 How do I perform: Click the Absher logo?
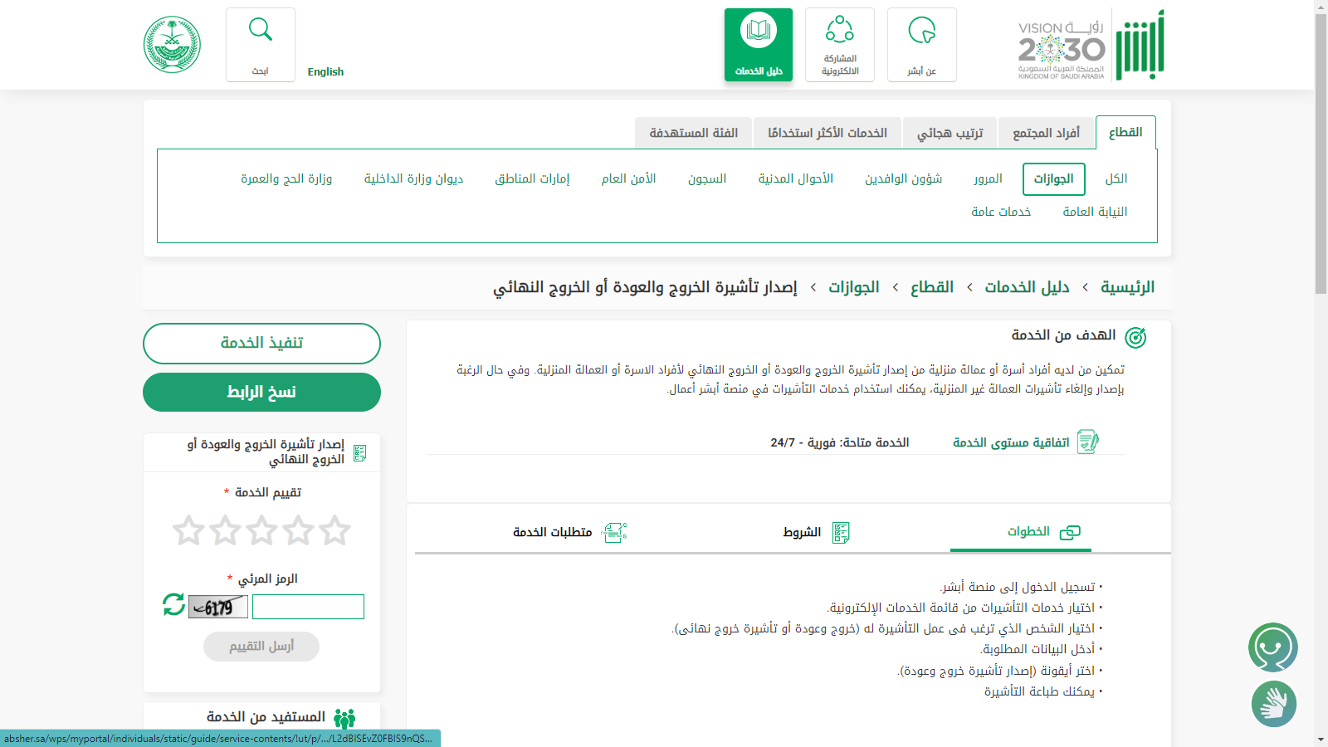[x=1140, y=46]
